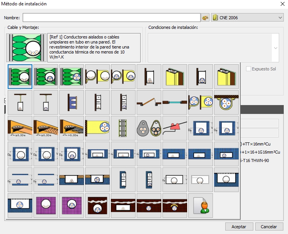Expand the Condiciones de instalación dropdown arrow
The image size is (288, 234).
click(x=276, y=48)
